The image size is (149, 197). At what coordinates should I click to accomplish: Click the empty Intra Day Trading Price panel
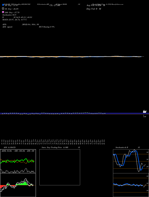pyautogui.click(x=60, y=167)
